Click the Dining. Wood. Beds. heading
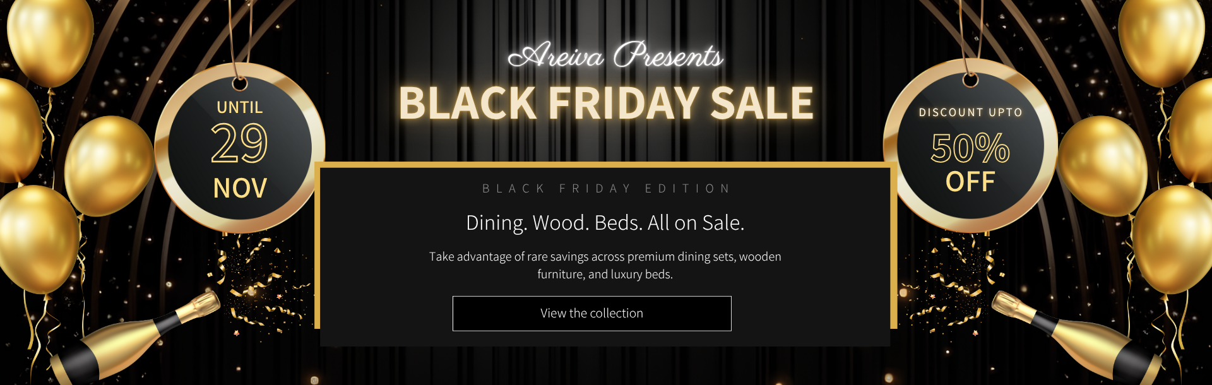This screenshot has width=1212, height=385. [605, 223]
